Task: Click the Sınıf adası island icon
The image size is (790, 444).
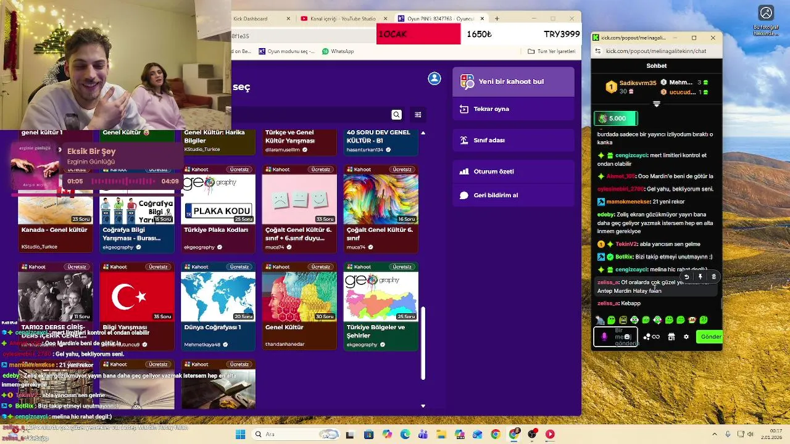Action: [x=464, y=140]
